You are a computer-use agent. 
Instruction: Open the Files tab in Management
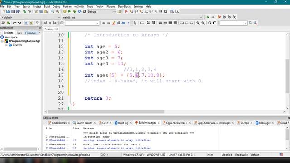pyautogui.click(x=19, y=33)
